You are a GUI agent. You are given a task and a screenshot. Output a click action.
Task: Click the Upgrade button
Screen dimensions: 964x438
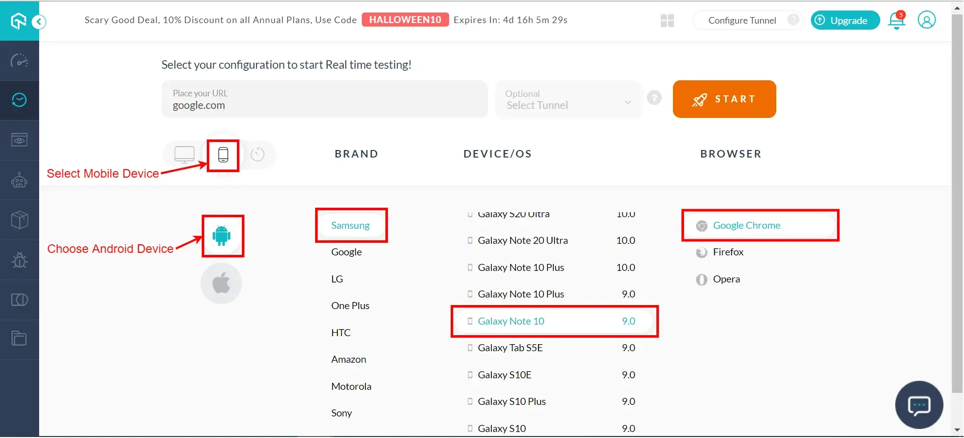pyautogui.click(x=845, y=21)
